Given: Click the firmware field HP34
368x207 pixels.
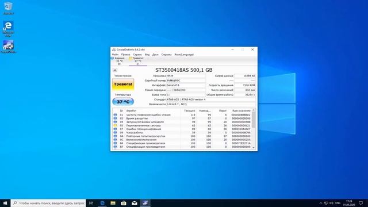Looking at the screenshot, I should pyautogui.click(x=186, y=76).
